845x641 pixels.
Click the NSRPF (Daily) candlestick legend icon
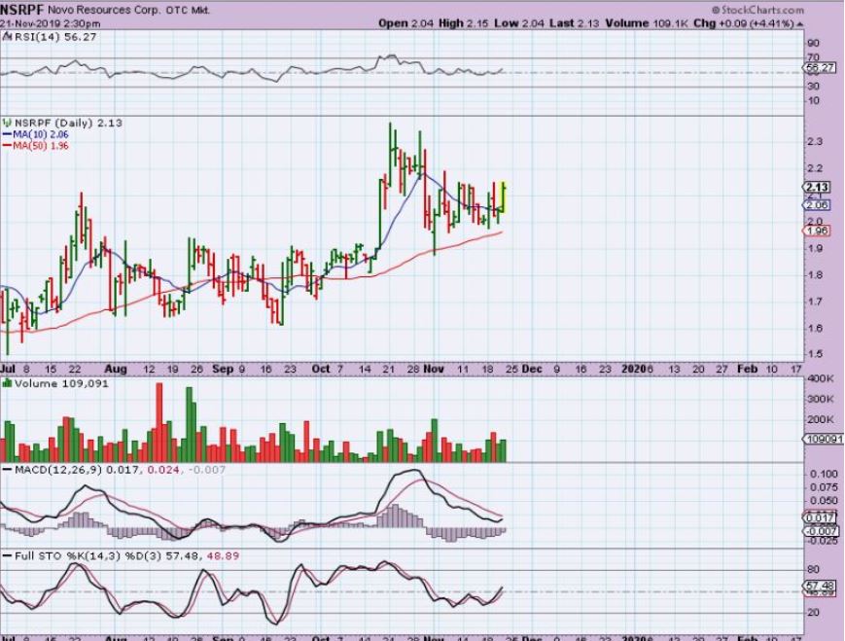[5, 123]
